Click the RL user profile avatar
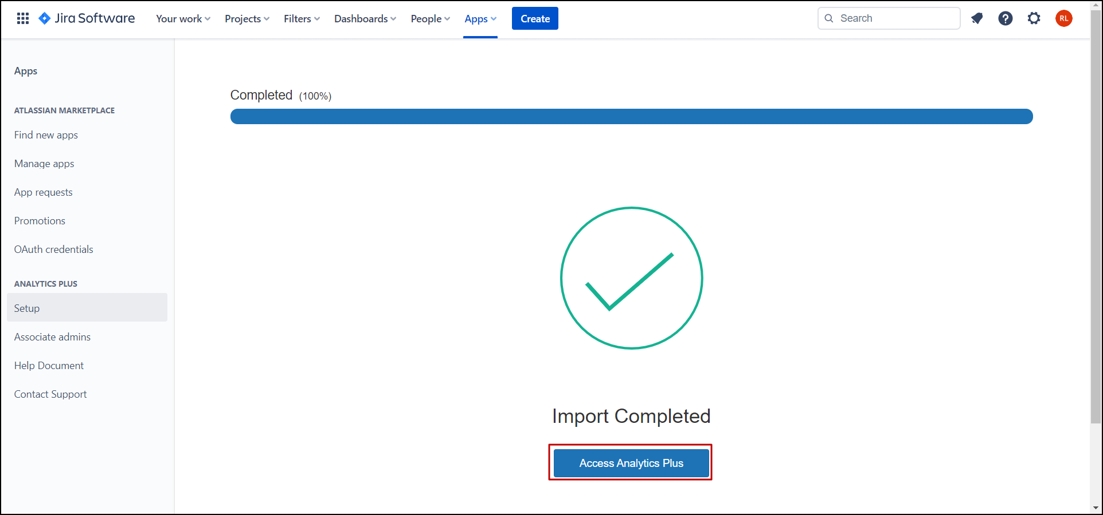This screenshot has height=515, width=1103. [1063, 19]
